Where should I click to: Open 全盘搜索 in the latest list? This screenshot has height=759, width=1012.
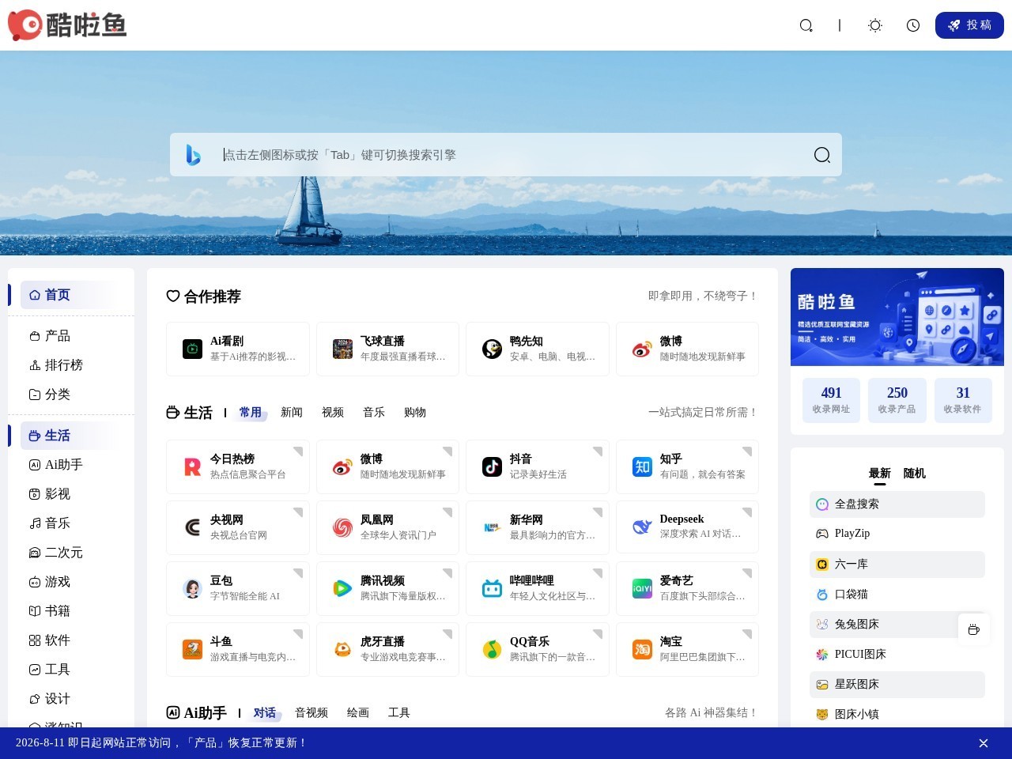coord(897,504)
